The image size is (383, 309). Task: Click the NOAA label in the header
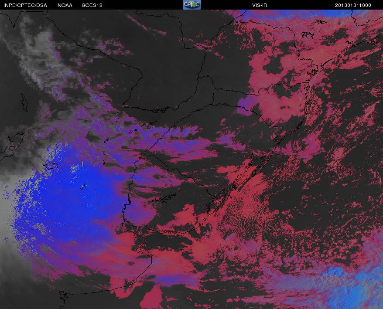65,5
